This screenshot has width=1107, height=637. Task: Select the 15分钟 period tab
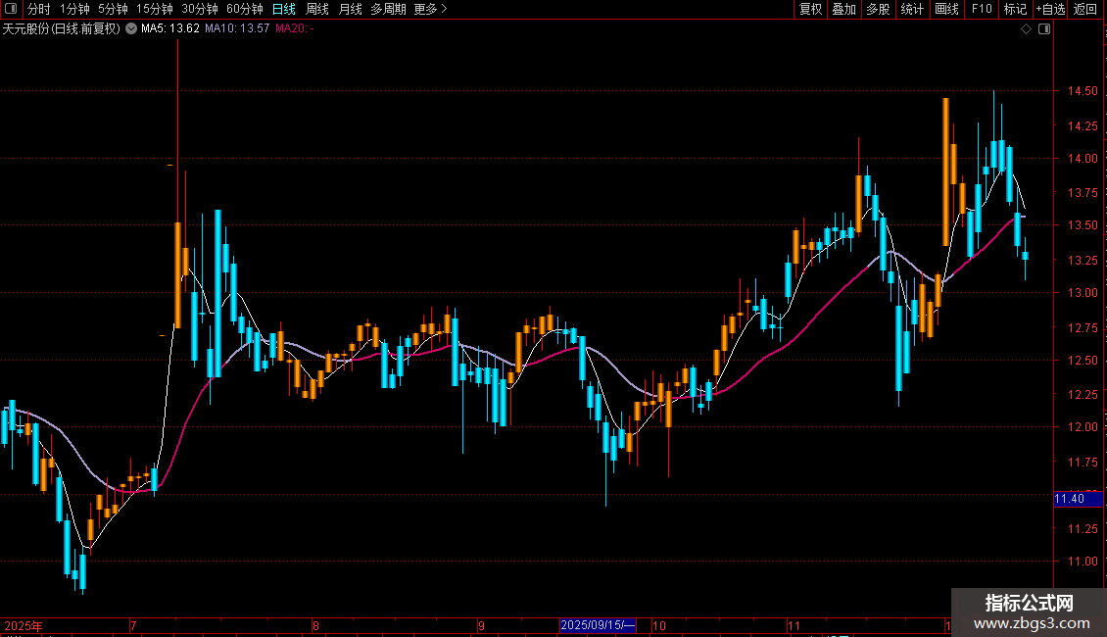[155, 9]
